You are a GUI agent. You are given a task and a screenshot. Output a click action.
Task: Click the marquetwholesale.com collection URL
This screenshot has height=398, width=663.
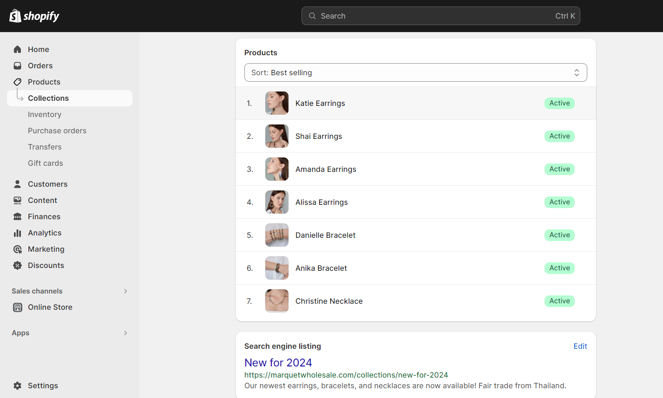[346, 375]
